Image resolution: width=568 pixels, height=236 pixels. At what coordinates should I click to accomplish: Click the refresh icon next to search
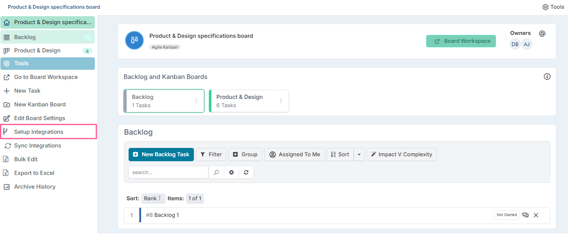pyautogui.click(x=246, y=172)
